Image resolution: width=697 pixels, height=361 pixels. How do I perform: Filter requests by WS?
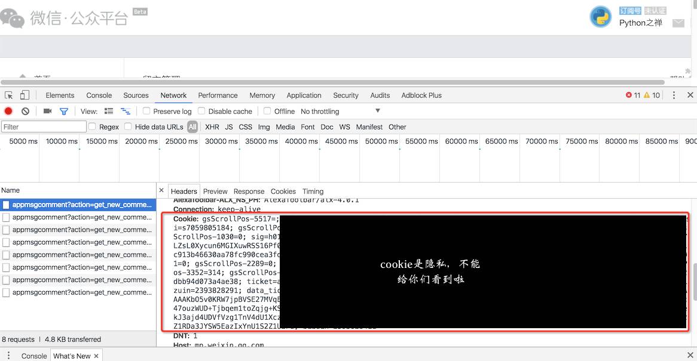click(344, 127)
